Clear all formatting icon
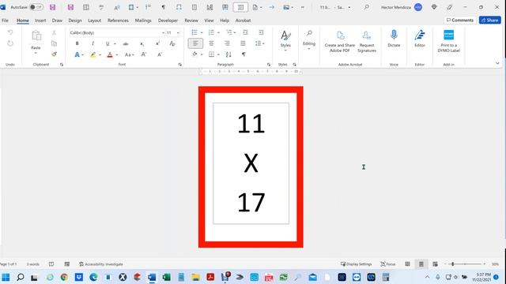The image size is (506, 284). coord(172,43)
